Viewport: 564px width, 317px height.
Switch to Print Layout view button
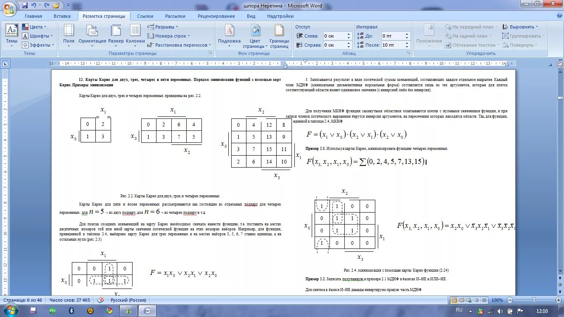click(455, 300)
